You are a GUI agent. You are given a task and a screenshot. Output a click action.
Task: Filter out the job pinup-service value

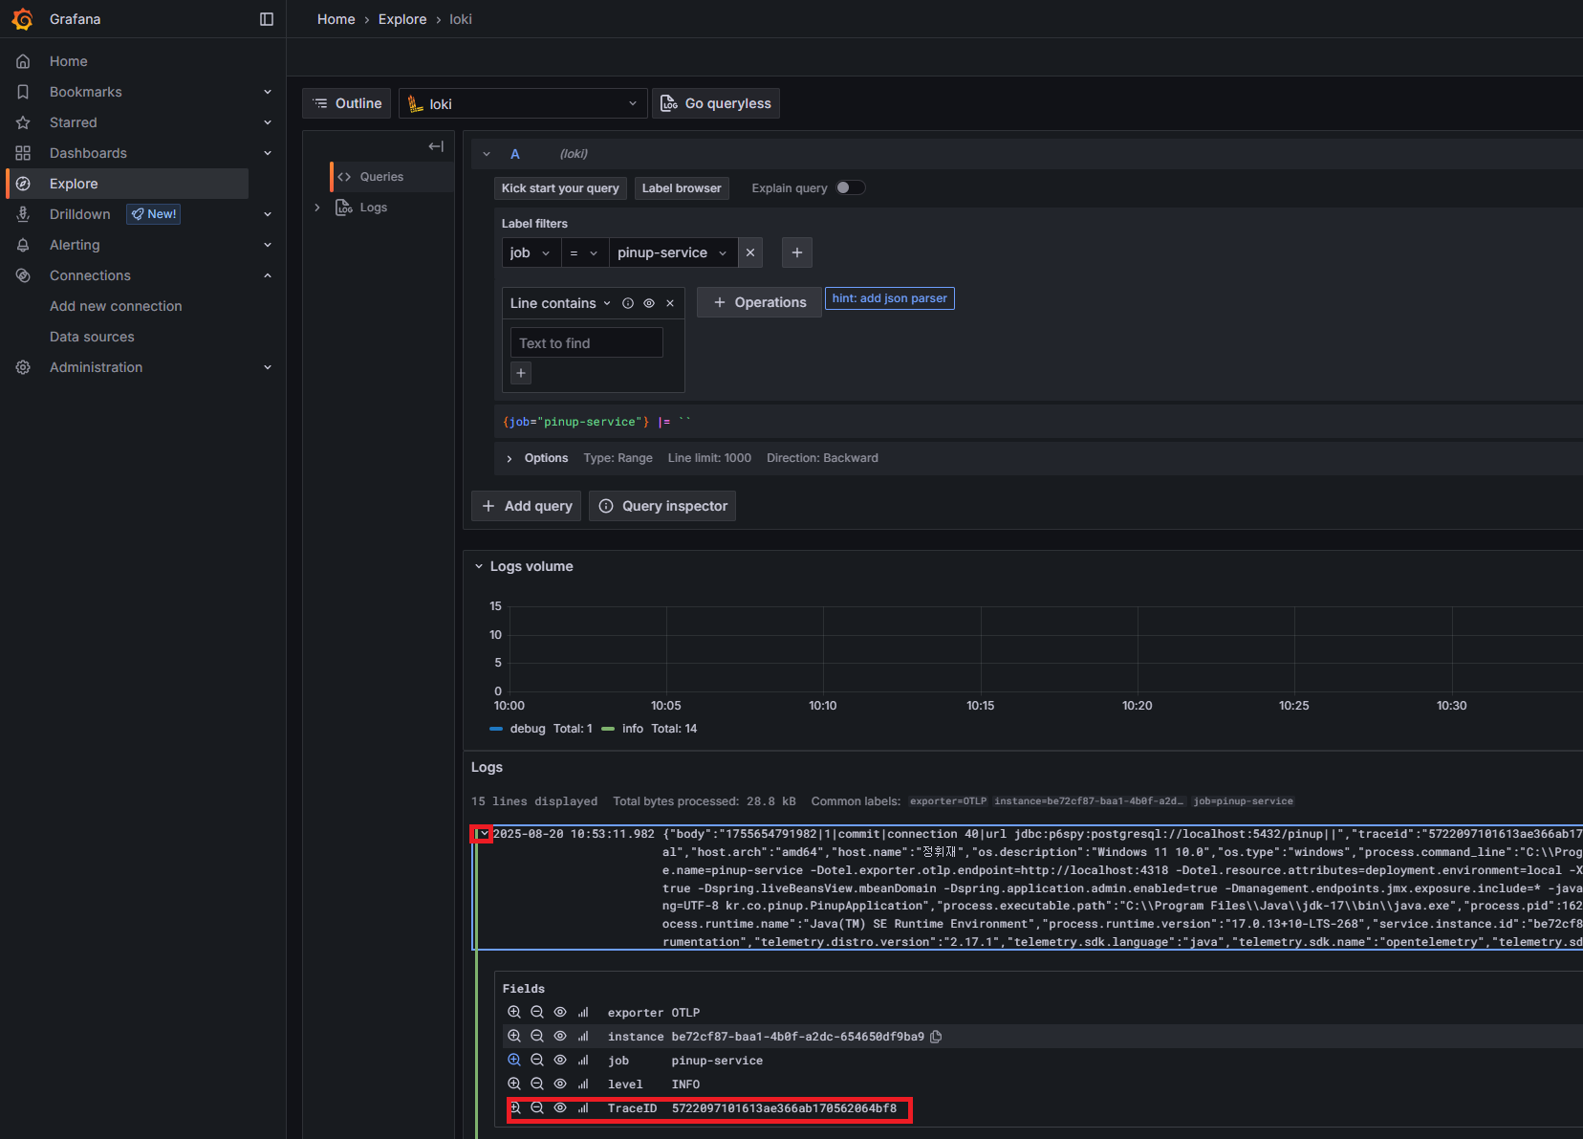[x=537, y=1060]
